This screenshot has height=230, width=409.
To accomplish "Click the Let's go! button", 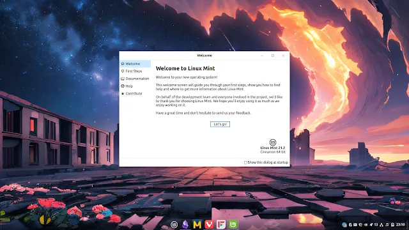I will tap(220, 124).
